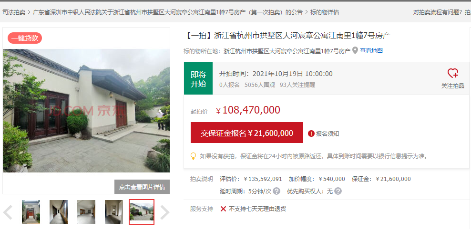Open 报名须知 link
Screen dimensions: 471x229
[x=328, y=134]
